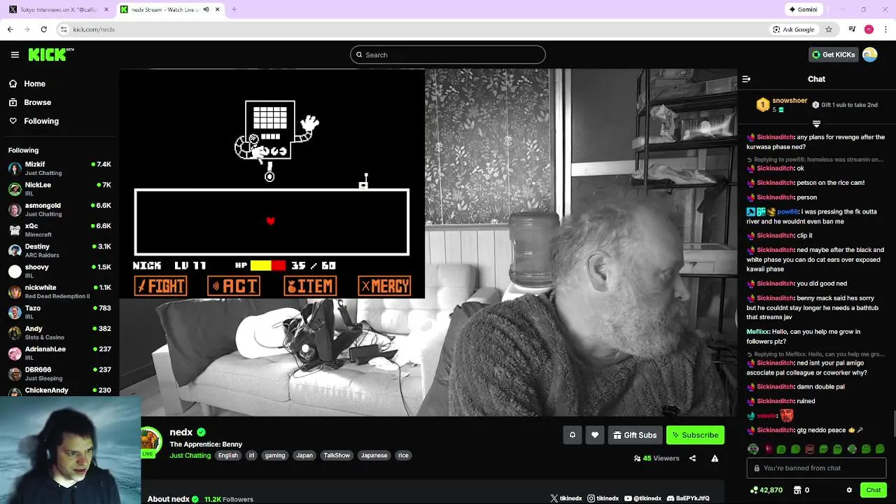Image resolution: width=896 pixels, height=504 pixels.
Task: Open Browse in the sidebar
Action: click(37, 102)
